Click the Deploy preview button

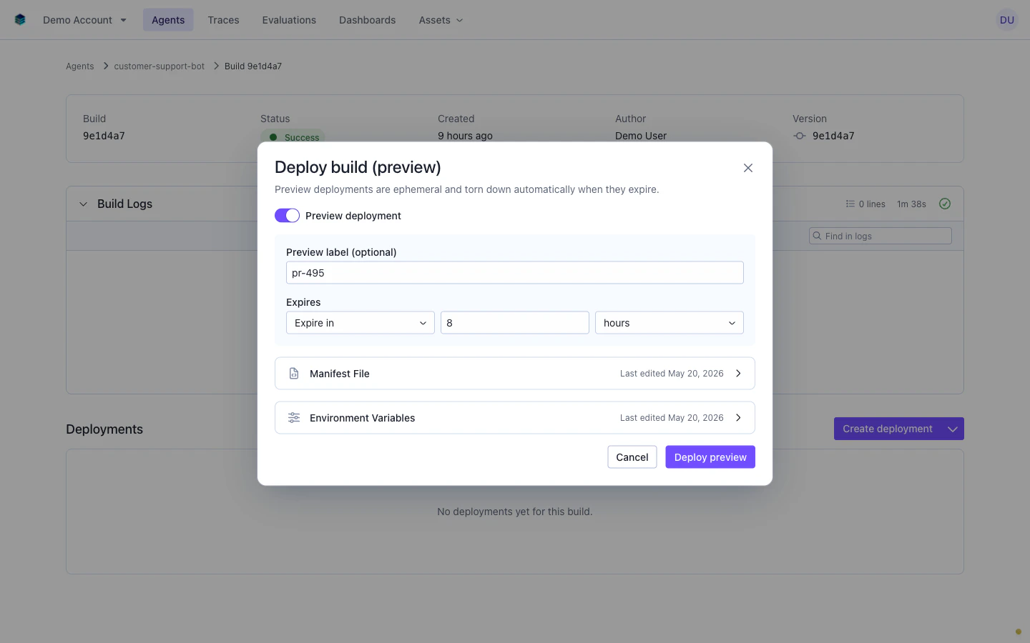[710, 457]
